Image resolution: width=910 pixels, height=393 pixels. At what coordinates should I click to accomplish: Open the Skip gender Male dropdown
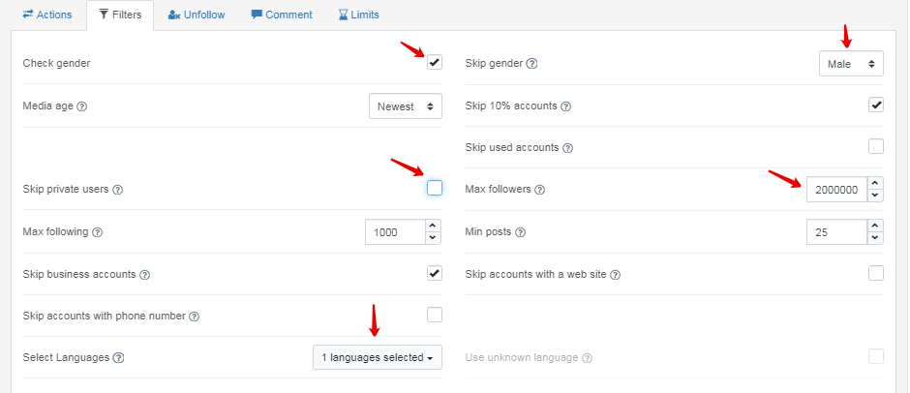(851, 64)
